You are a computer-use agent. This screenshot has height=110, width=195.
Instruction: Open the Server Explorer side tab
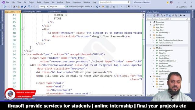pos(2,16)
